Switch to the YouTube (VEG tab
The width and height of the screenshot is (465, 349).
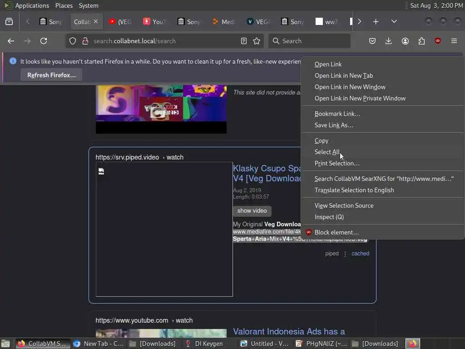pos(120,22)
